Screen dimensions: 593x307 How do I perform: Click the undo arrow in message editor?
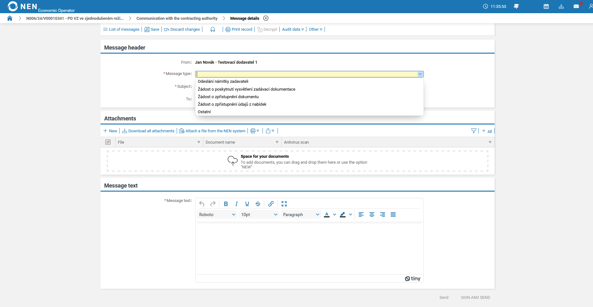click(202, 204)
